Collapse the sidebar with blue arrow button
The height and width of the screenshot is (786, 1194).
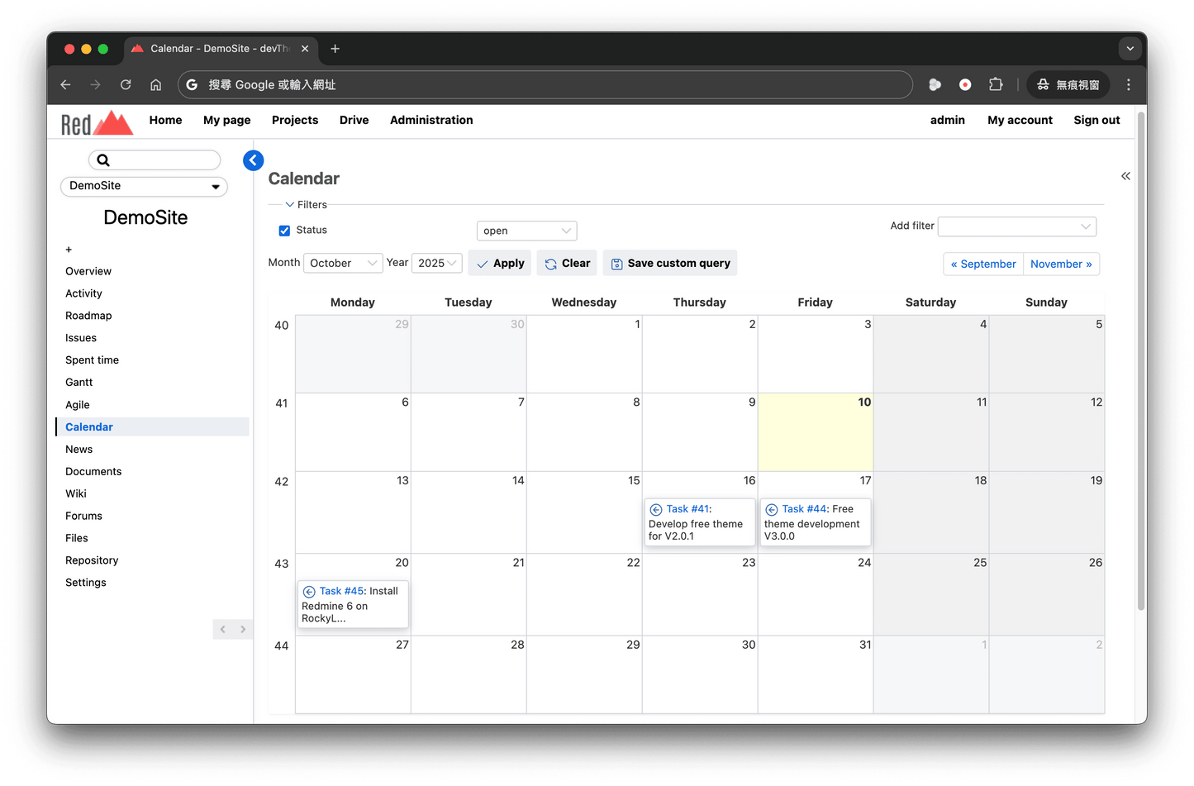pos(254,160)
